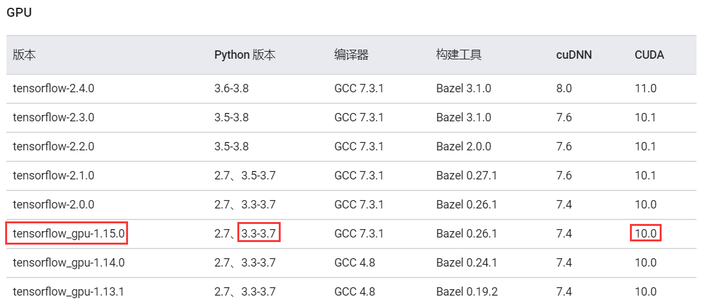Select the tensorflow_gpu-1.15.0 version cell
The height and width of the screenshot is (304, 714).
click(x=69, y=234)
